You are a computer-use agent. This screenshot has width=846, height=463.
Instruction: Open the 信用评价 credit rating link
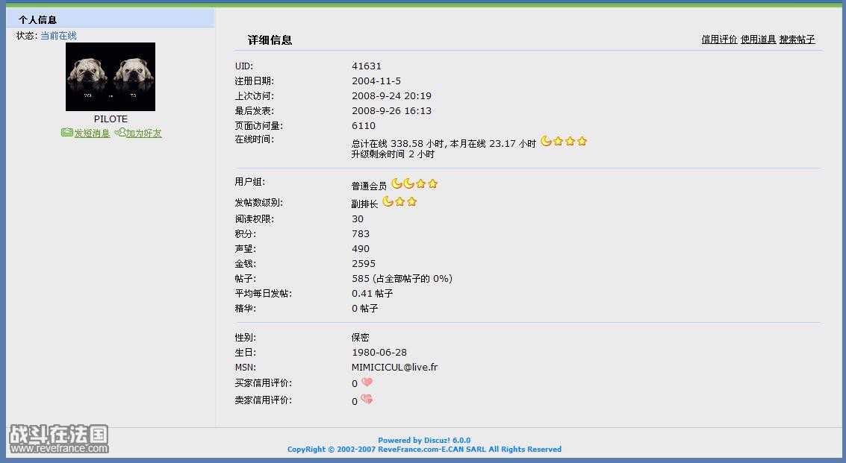tap(719, 40)
